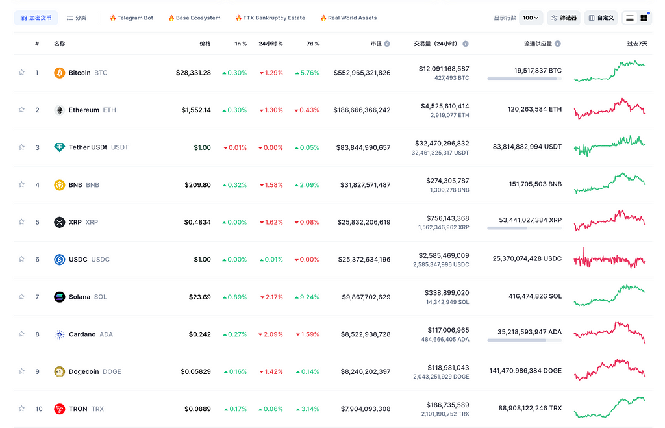This screenshot has width=665, height=428.
Task: Toggle the BNB watchlist star
Action: pos(21,184)
